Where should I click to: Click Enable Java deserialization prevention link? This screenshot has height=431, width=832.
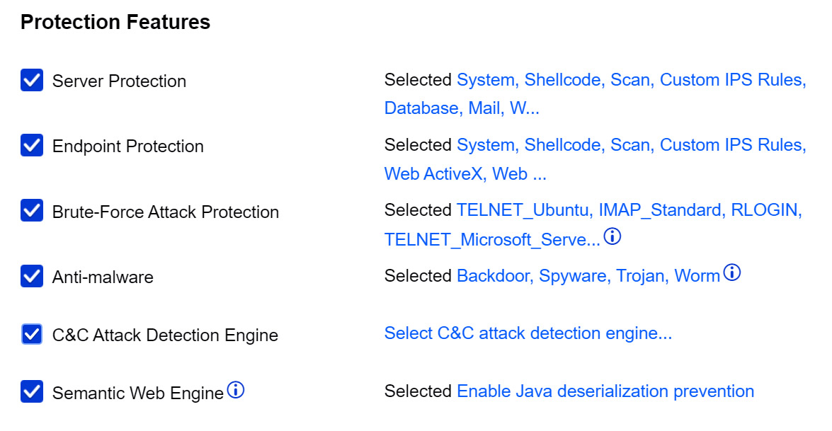click(605, 391)
